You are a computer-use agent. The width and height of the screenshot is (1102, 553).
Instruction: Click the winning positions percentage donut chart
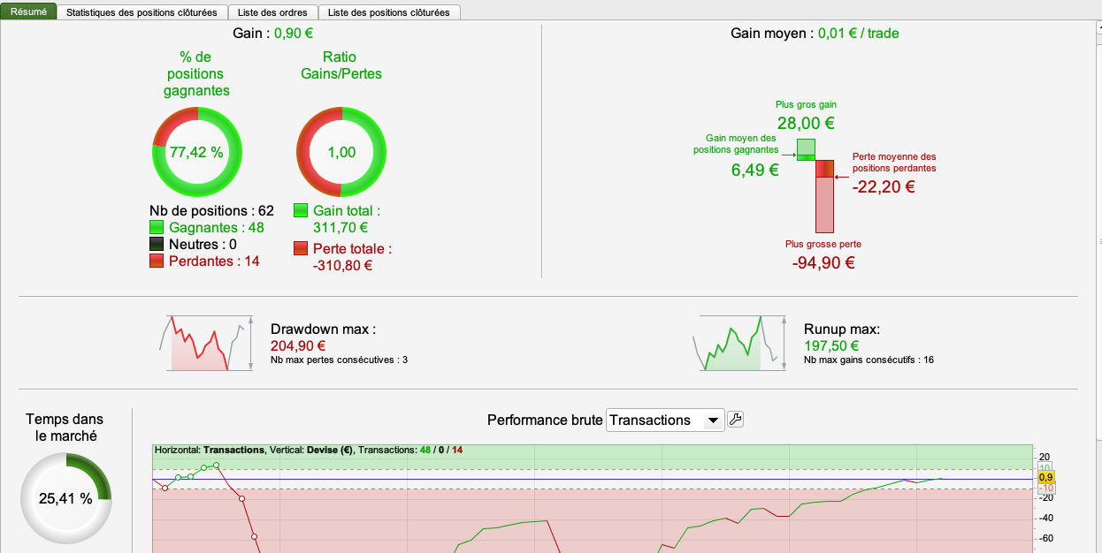pos(197,152)
